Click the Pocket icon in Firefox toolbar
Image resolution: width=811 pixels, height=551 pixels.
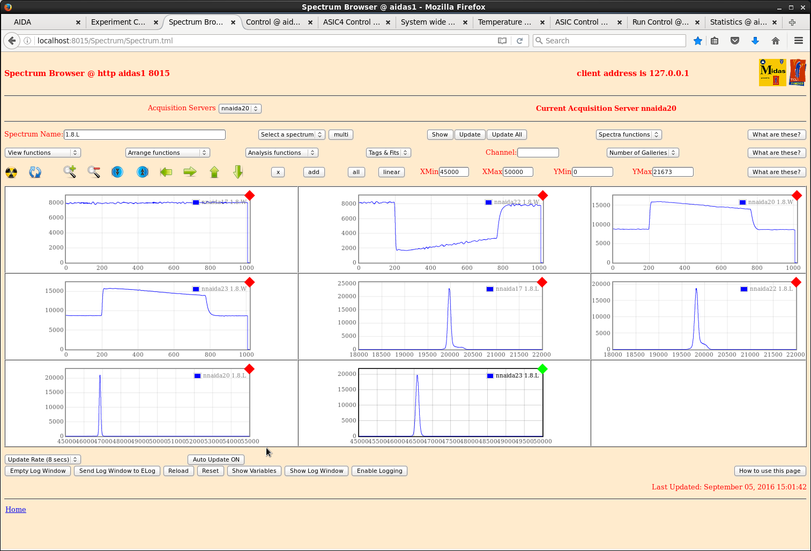pos(735,41)
